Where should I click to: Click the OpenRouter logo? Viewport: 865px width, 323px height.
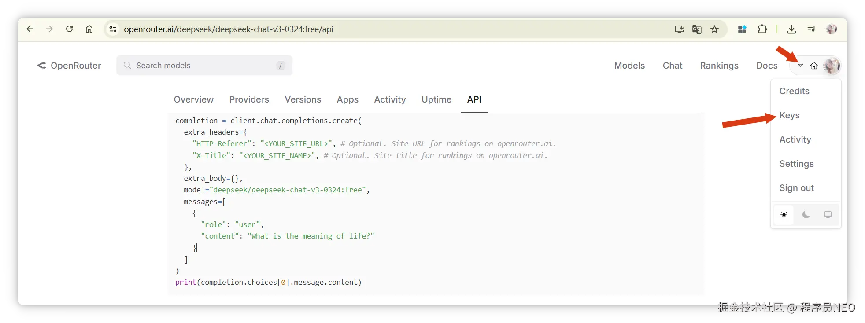[x=69, y=66]
